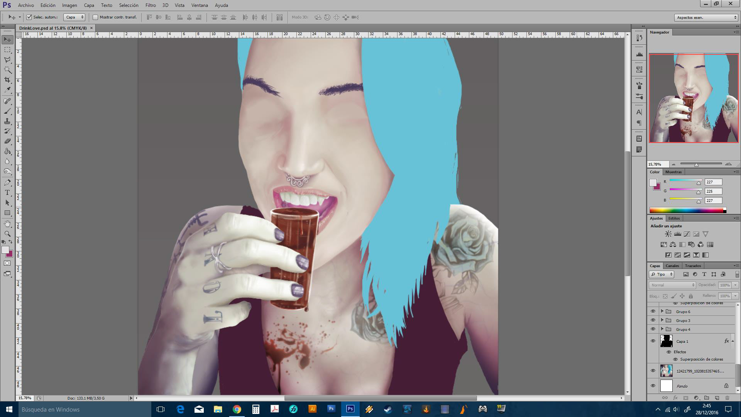This screenshot has width=741, height=417.
Task: Hide the Grupo 6 layer group
Action: click(653, 312)
